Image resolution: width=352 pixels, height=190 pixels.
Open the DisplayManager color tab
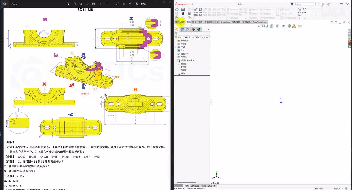click(199, 29)
